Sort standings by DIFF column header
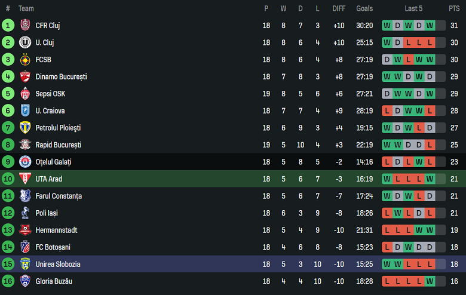 click(339, 8)
